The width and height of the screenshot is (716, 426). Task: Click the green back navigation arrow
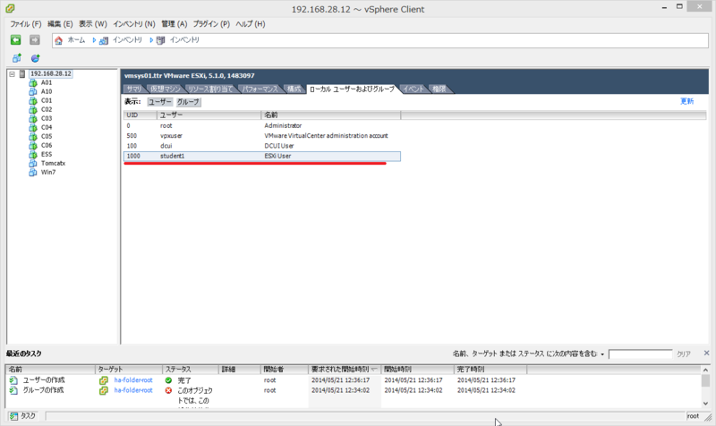coord(15,40)
